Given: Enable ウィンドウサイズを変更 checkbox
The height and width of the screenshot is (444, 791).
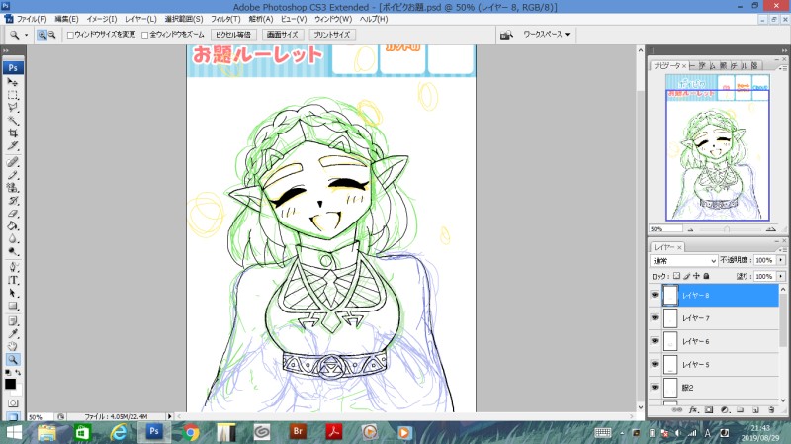Looking at the screenshot, I should pyautogui.click(x=70, y=35).
